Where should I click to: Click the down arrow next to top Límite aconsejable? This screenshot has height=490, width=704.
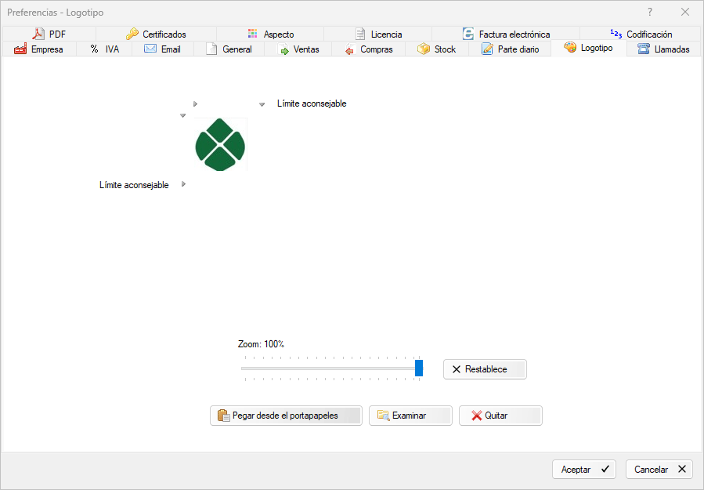tap(262, 103)
